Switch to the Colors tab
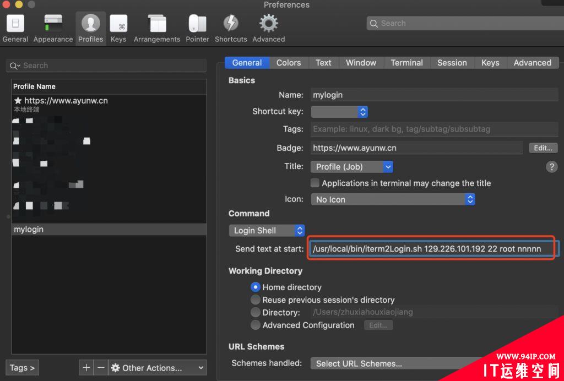Viewport: 564px width, 381px height. (x=289, y=63)
